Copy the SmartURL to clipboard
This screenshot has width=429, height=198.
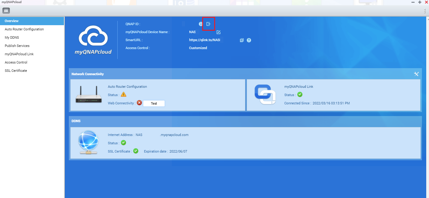[242, 40]
